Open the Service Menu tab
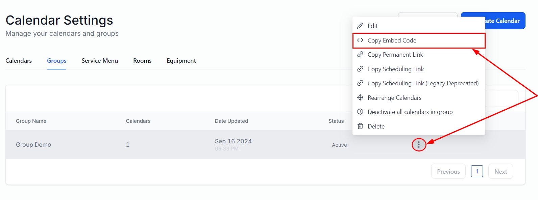538x200 pixels. pos(100,61)
